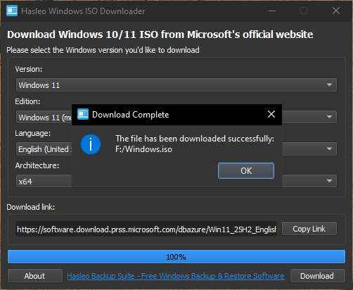Expand the Edition dropdown arrow
353x290 pixels.
329,117
